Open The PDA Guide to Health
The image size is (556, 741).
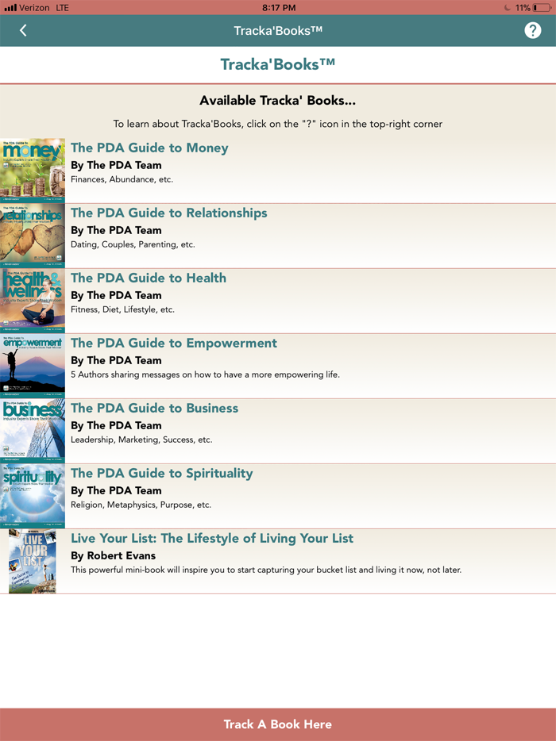pyautogui.click(x=148, y=278)
